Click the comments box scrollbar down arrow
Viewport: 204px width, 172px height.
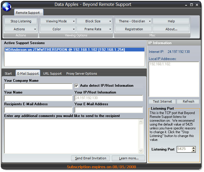point(141,151)
